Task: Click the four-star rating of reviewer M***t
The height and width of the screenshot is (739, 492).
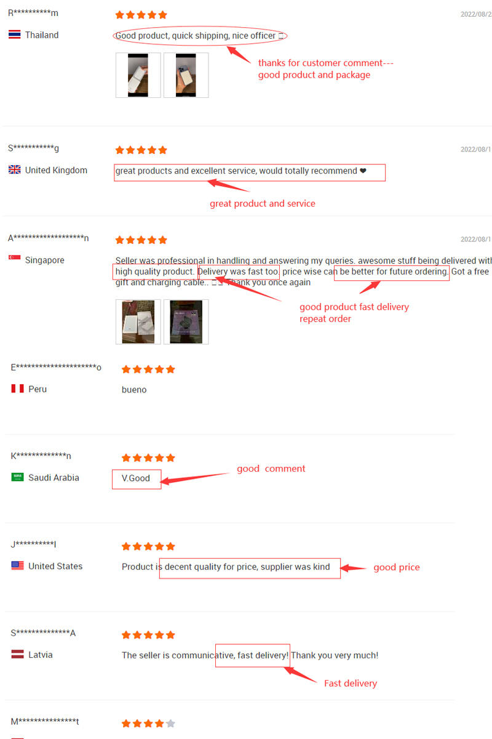Action: (x=148, y=724)
